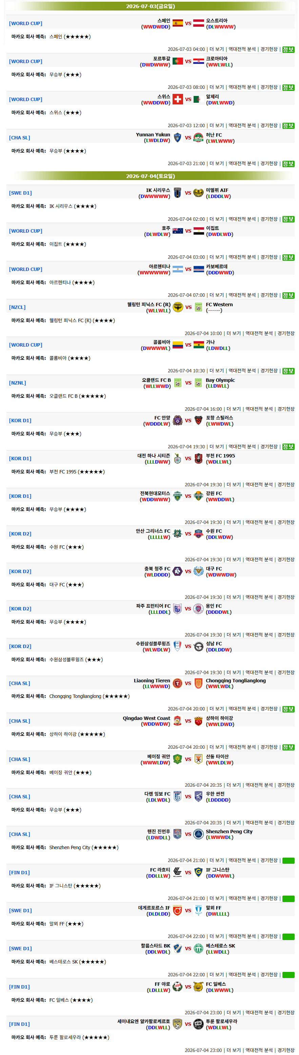Click the Croatia flag icon
Image resolution: width=299 pixels, height=1055 pixels.
click(x=199, y=61)
